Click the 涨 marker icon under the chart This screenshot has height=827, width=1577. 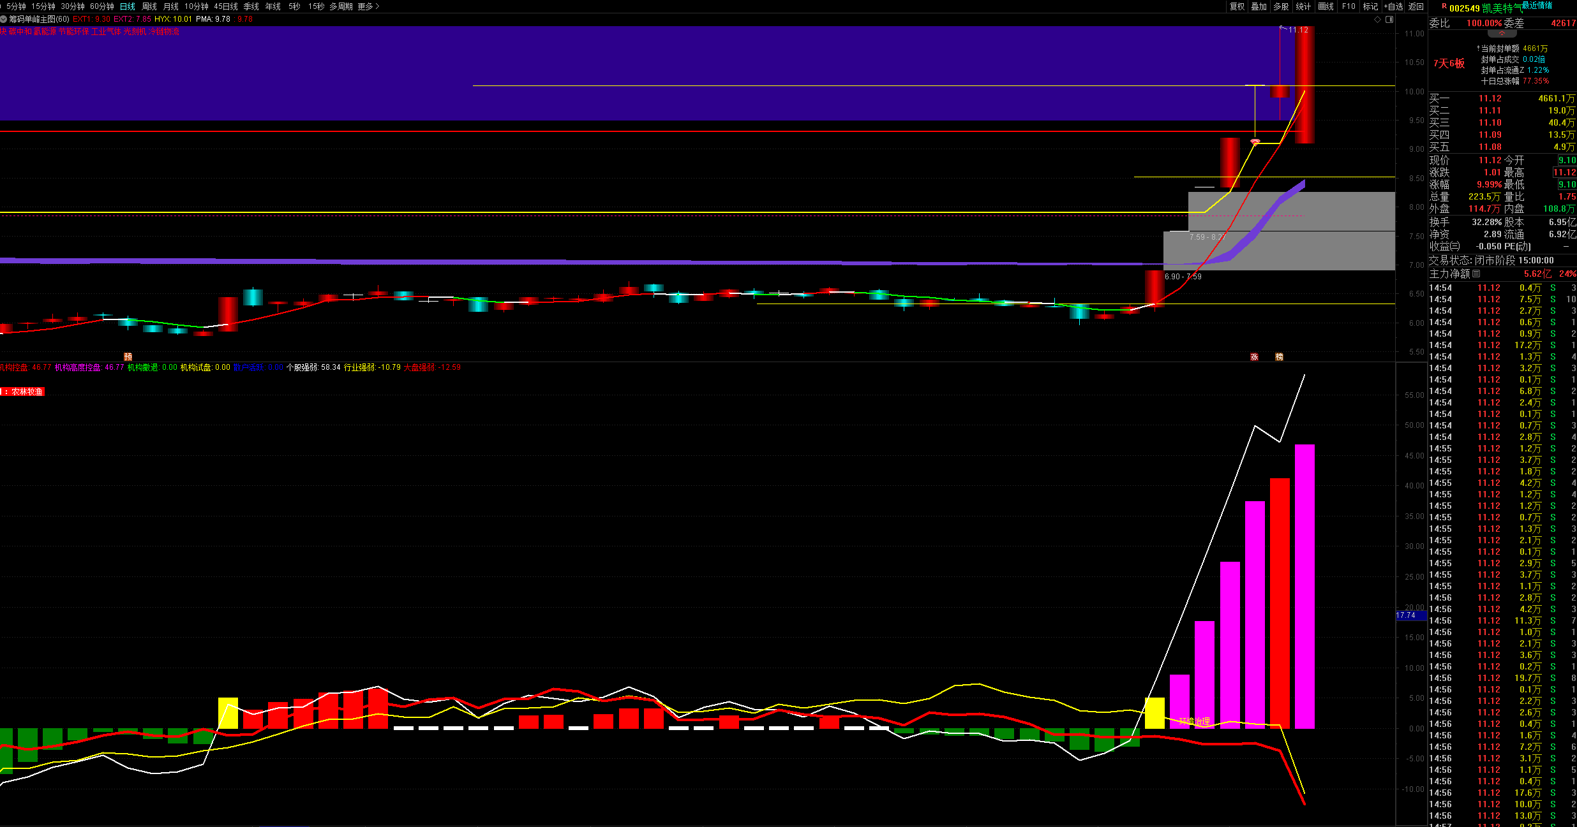click(1254, 357)
